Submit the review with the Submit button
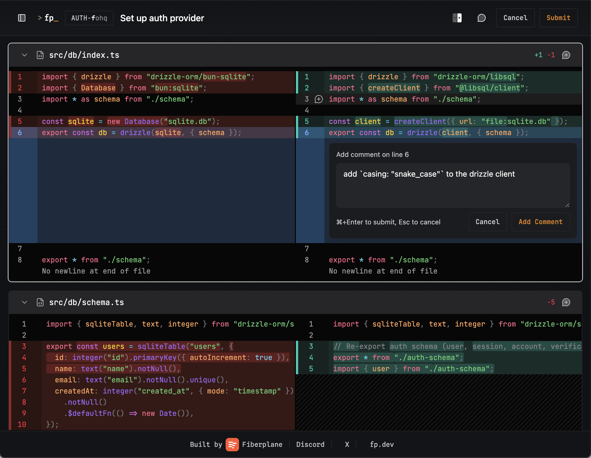 [558, 18]
